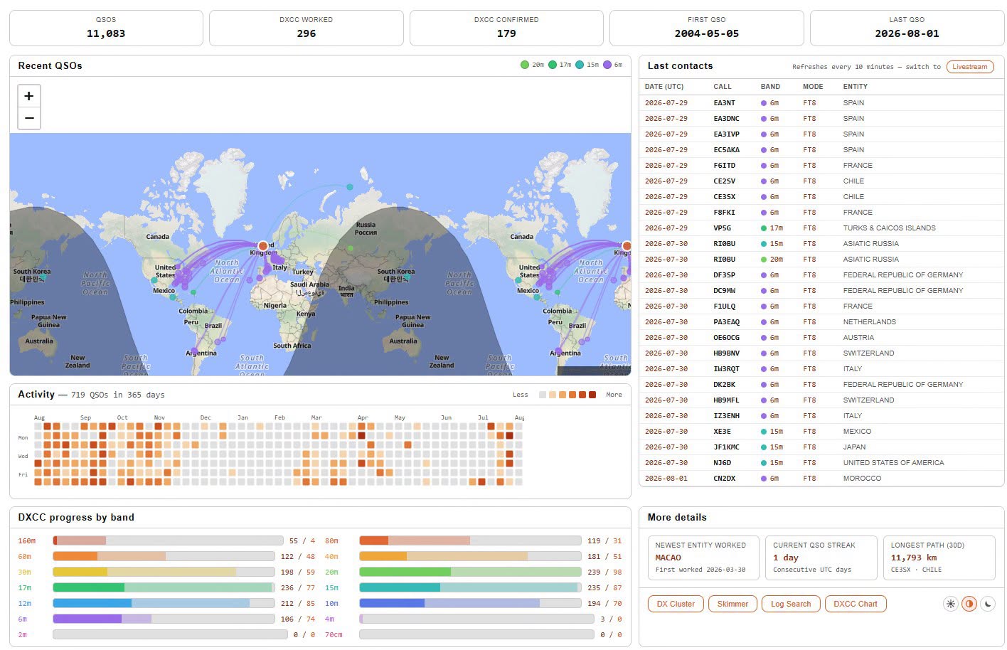This screenshot has height=650, width=1007.
Task: Select callsign EC5AKA row
Action: 821,150
